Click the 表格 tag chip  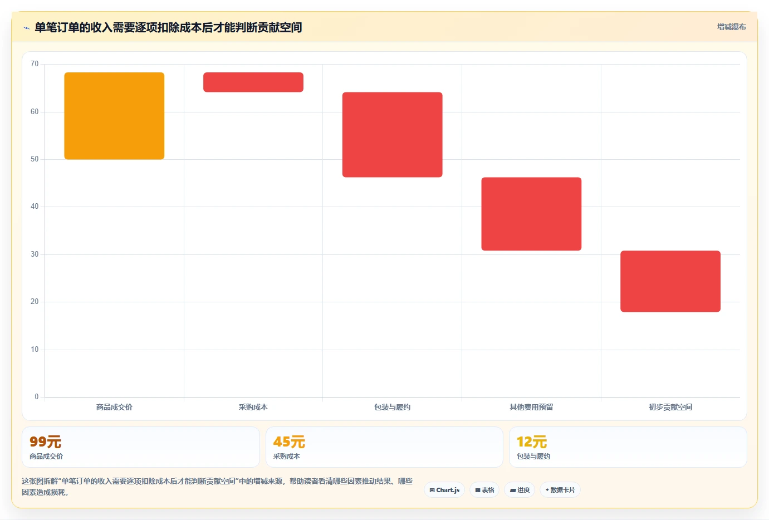point(484,490)
